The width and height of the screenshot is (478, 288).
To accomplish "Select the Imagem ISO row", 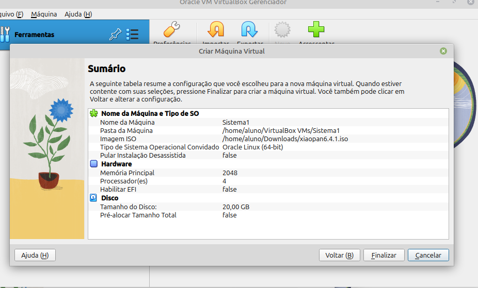I will click(x=118, y=139).
